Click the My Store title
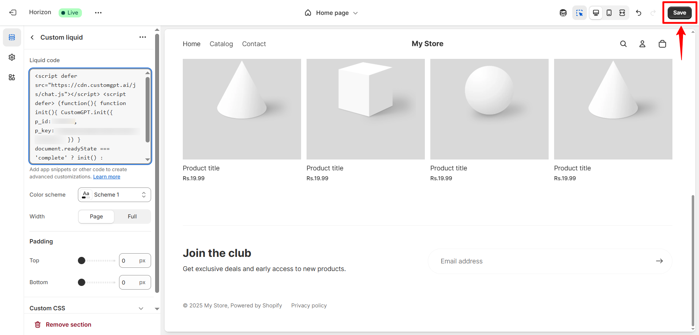This screenshot has width=699, height=335. 427,44
